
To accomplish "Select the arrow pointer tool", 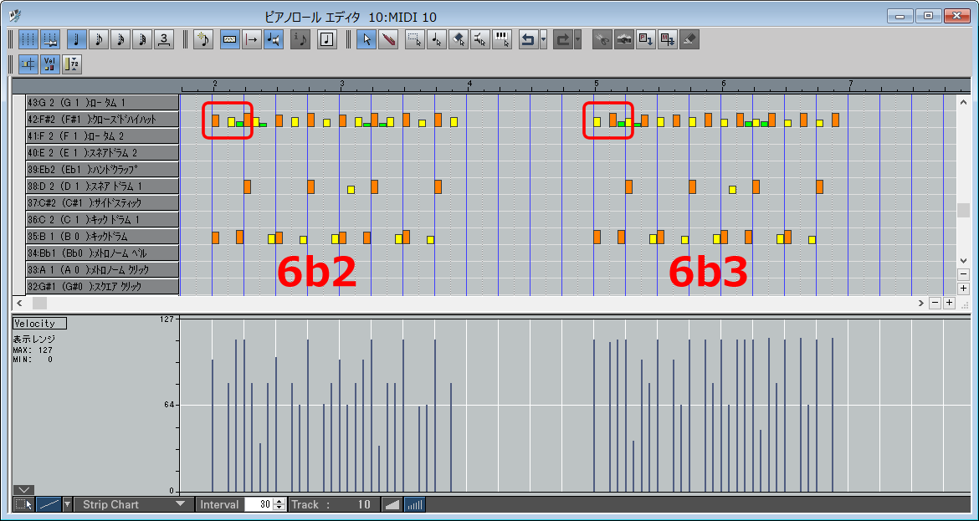I will click(366, 39).
